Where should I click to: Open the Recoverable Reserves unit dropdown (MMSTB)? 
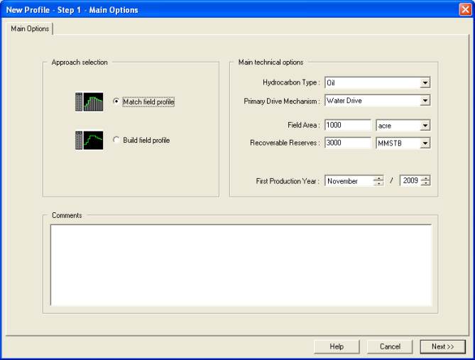[425, 143]
